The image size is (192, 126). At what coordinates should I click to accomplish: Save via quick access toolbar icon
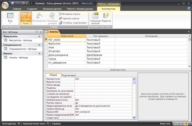[13, 3]
